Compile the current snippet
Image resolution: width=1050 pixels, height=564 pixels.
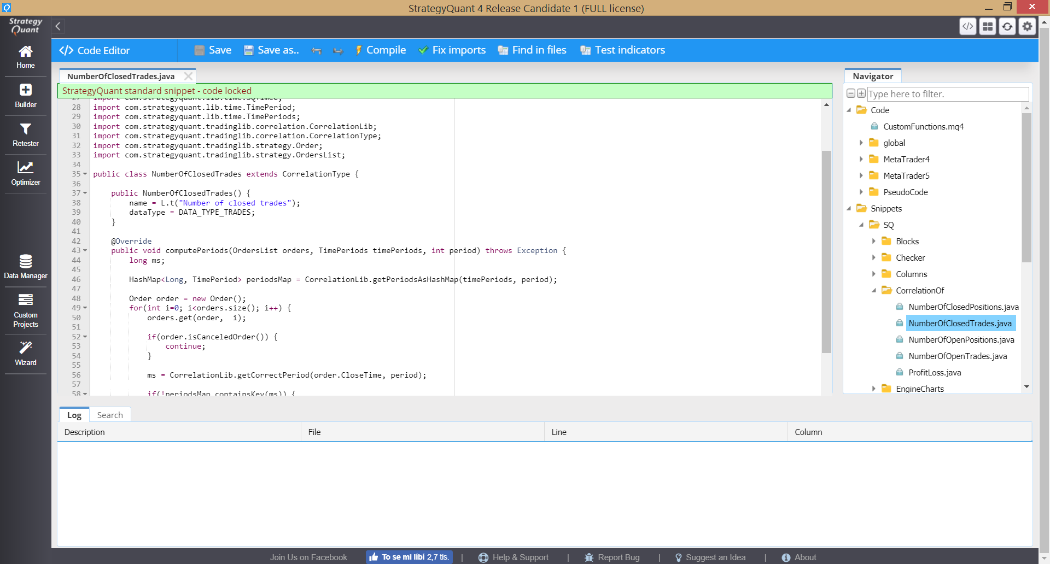pos(381,50)
